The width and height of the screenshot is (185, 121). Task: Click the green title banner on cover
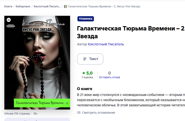click(42, 103)
